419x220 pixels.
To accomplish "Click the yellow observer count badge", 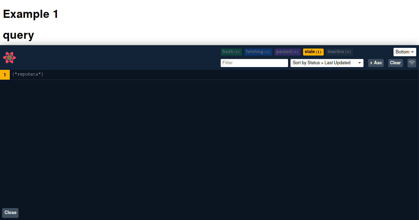I will (x=5, y=74).
